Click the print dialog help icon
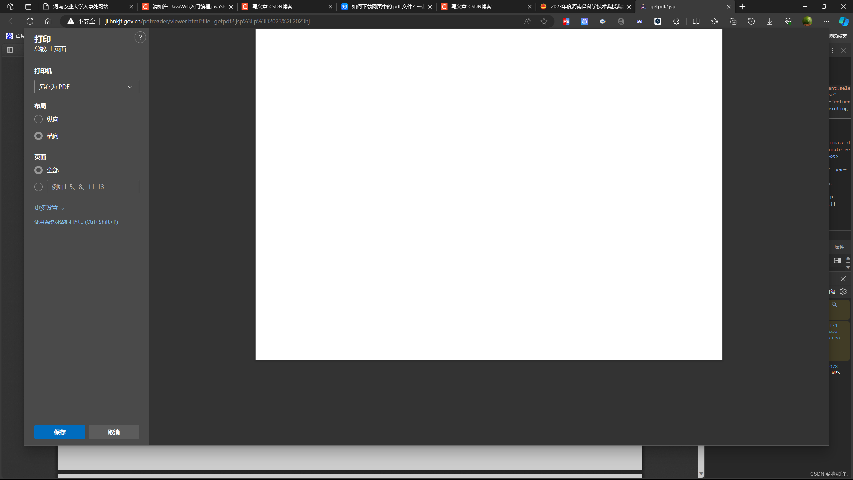Viewport: 853px width, 480px height. (140, 37)
